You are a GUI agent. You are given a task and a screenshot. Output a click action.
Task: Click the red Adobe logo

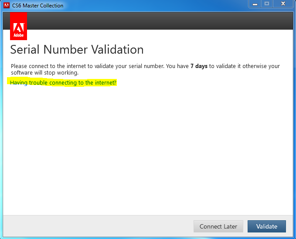[18, 26]
